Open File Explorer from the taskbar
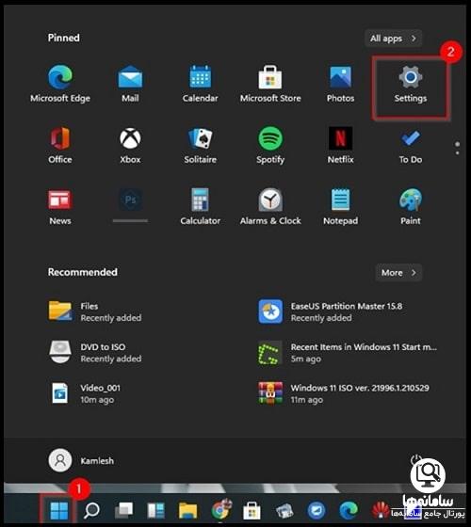The width and height of the screenshot is (471, 527). 187,510
